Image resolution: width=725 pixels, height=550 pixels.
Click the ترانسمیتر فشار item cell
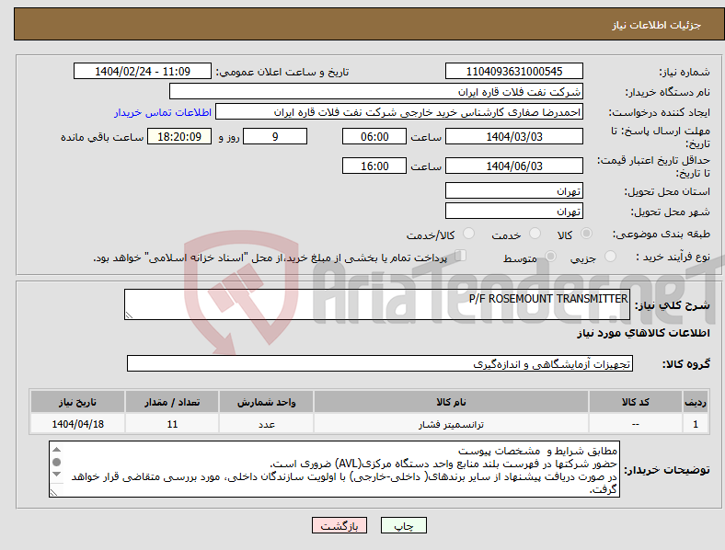coord(451,424)
